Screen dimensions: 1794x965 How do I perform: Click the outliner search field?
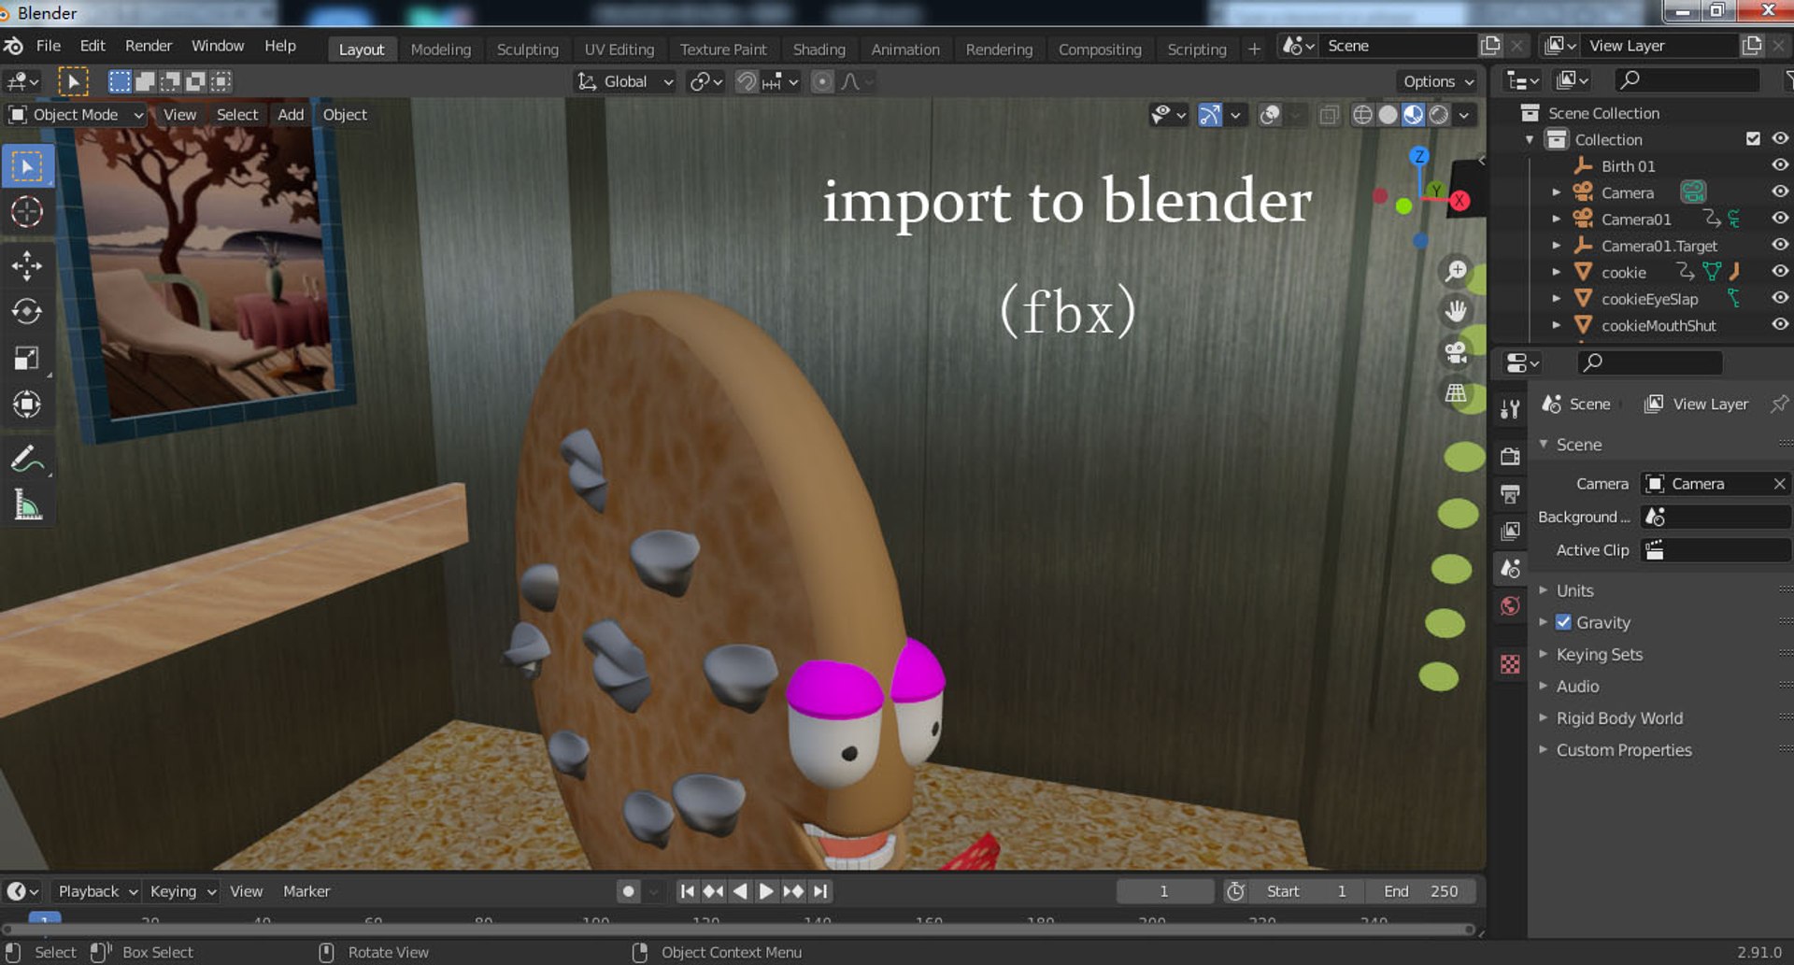pos(1687,80)
